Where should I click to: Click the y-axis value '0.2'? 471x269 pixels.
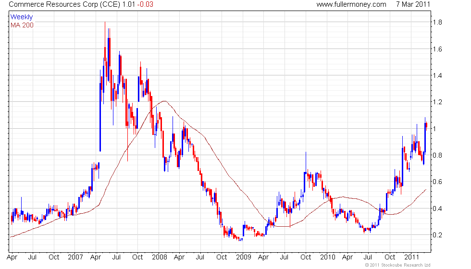coord(437,235)
